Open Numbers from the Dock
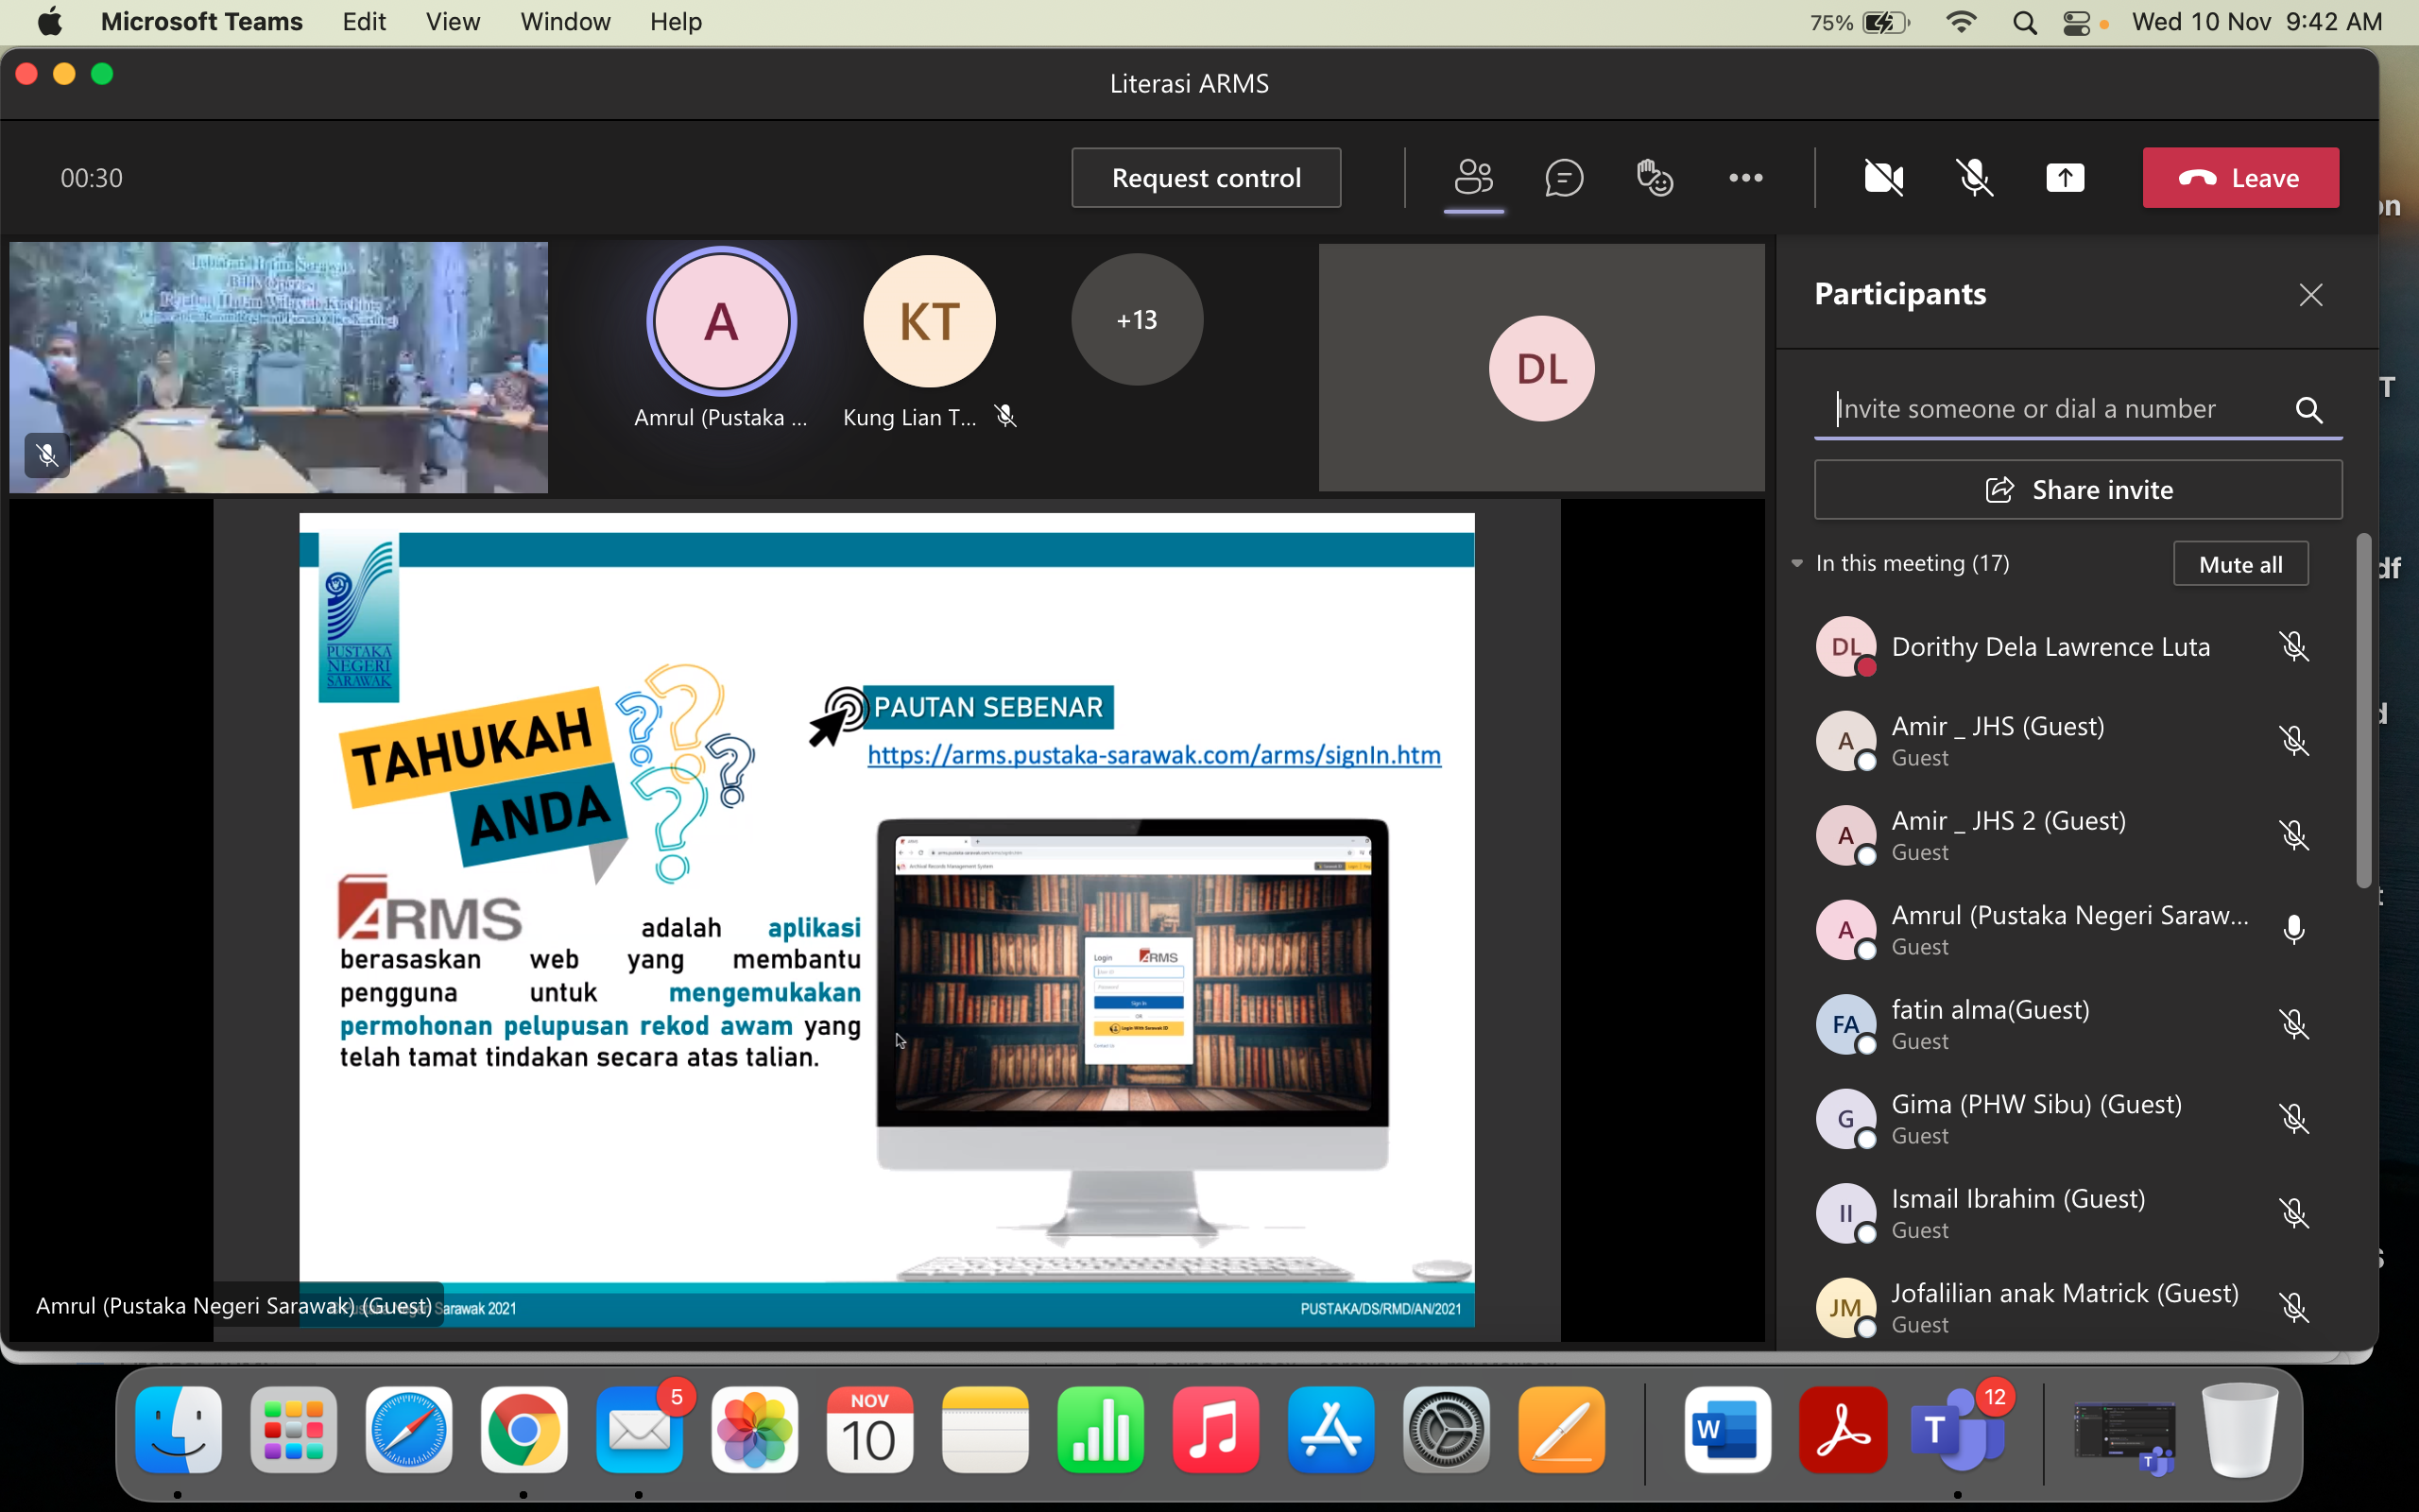Image resolution: width=2419 pixels, height=1512 pixels. [1100, 1430]
